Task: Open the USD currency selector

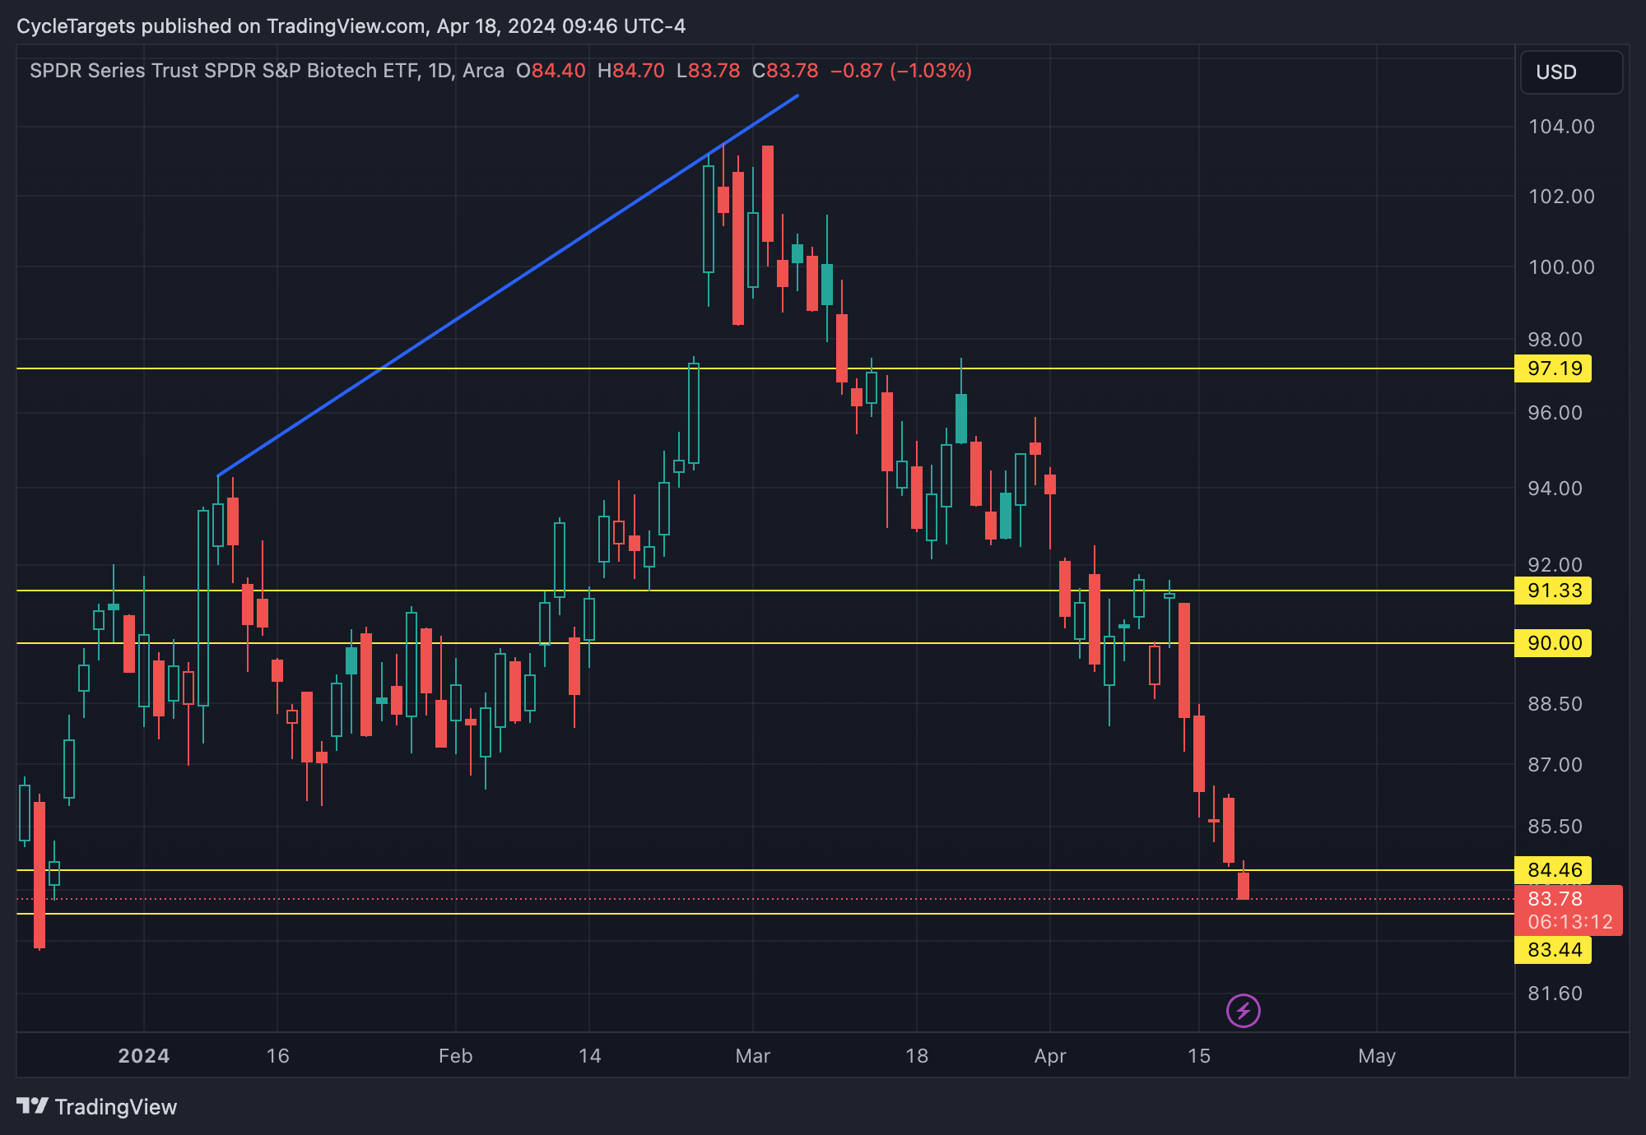Action: click(x=1571, y=72)
